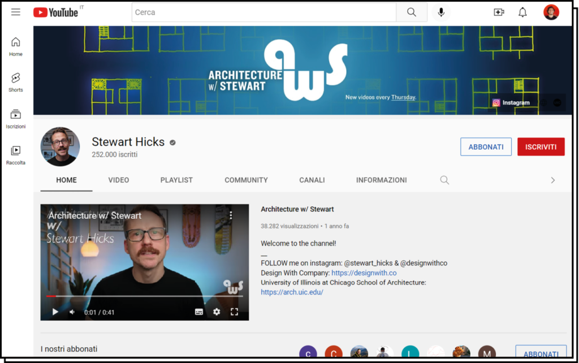Open the create video icon
This screenshot has width=579, height=363.
[499, 12]
